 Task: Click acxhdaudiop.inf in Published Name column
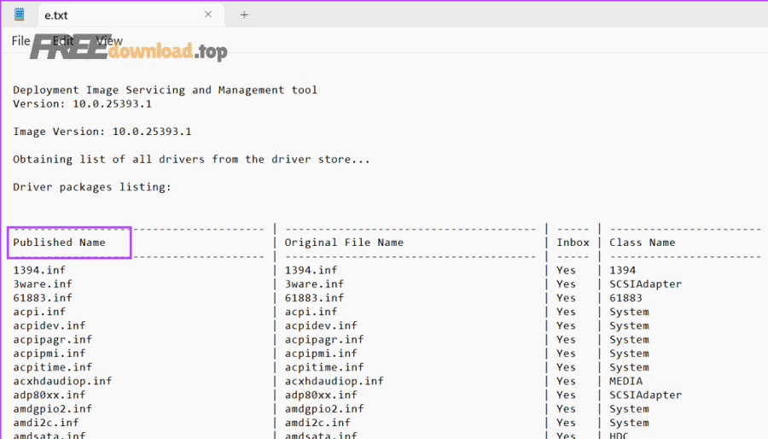coord(62,381)
